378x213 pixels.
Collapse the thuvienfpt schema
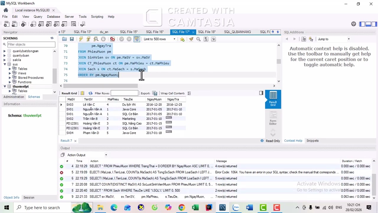pos(5,87)
